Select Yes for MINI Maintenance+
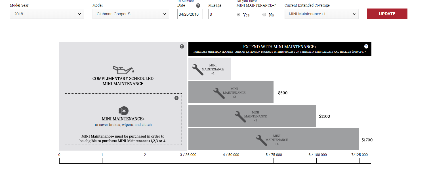 (238, 14)
